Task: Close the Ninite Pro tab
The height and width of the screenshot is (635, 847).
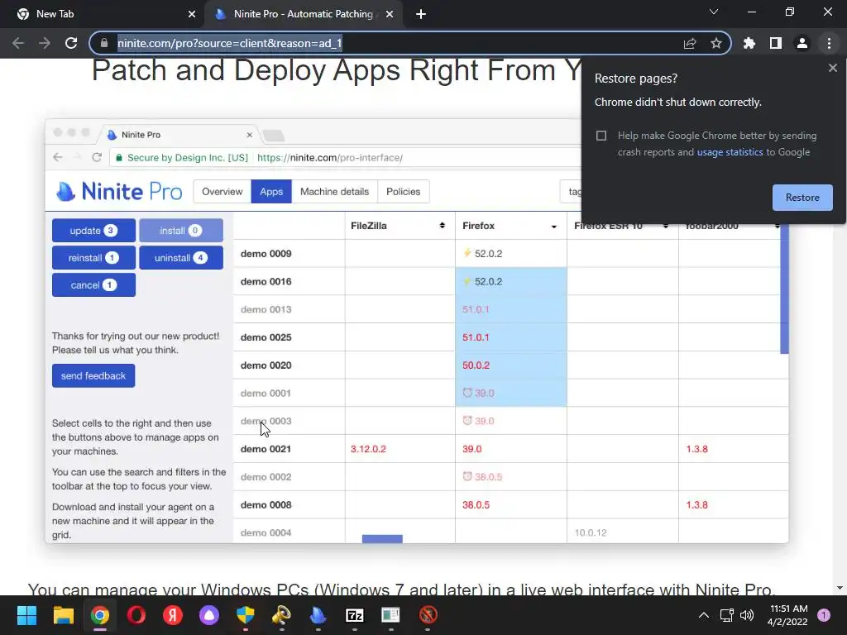Action: [390, 14]
